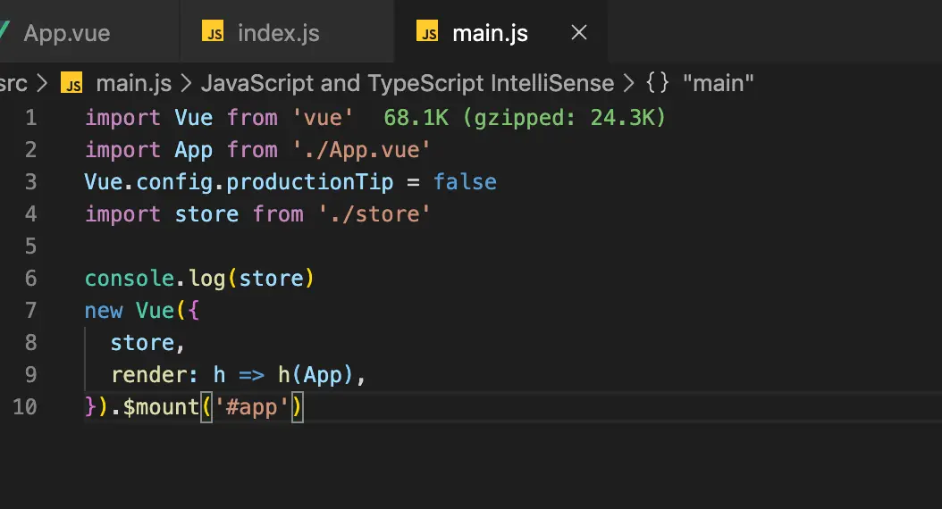The image size is (942, 509).
Task: Click line number 10 in the gutter
Action: [x=25, y=406]
